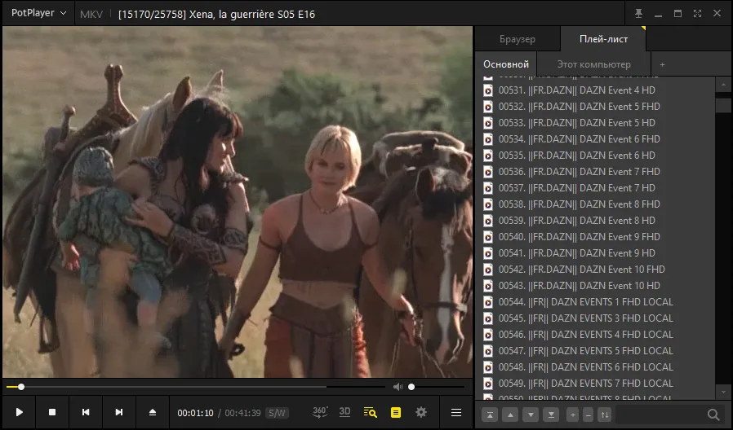The image size is (733, 430).
Task: Toggle fullscreen with the expand arrows icon
Action: pos(697,14)
